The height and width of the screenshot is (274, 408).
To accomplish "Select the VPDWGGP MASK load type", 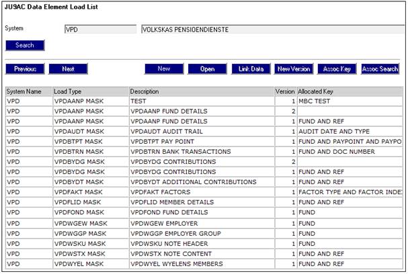I will coord(91,234).
